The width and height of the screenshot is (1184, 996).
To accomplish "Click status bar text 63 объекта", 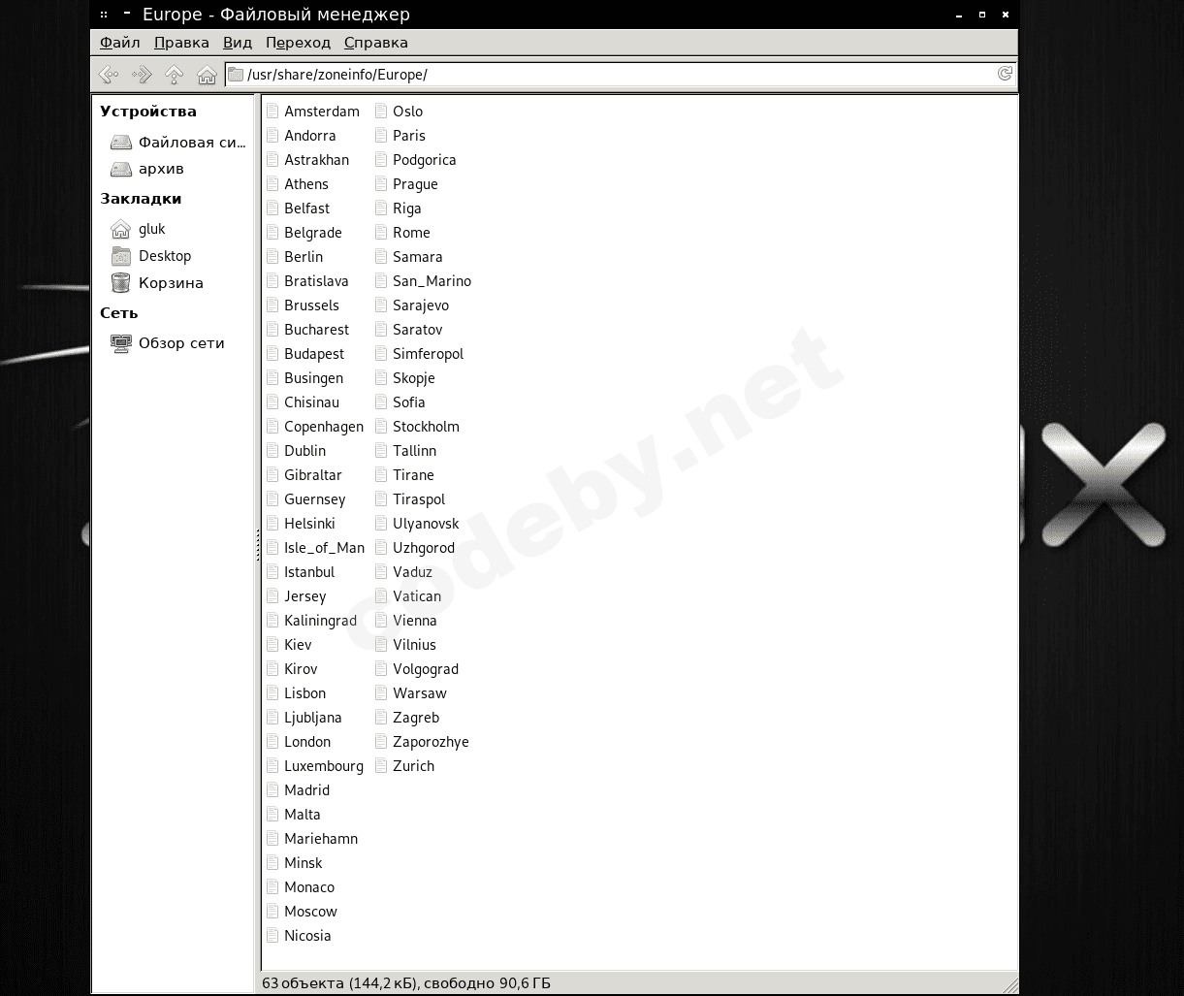I will [x=303, y=983].
